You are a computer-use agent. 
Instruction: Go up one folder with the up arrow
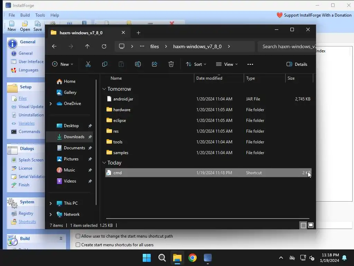87,46
